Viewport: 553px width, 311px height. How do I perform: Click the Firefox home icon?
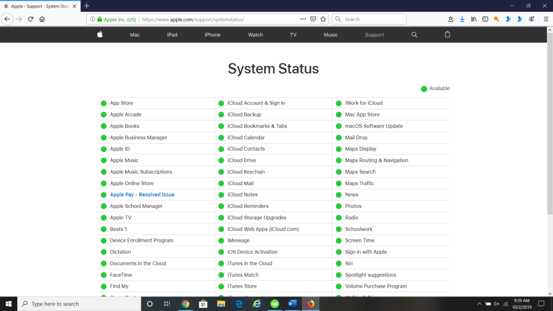click(x=42, y=19)
